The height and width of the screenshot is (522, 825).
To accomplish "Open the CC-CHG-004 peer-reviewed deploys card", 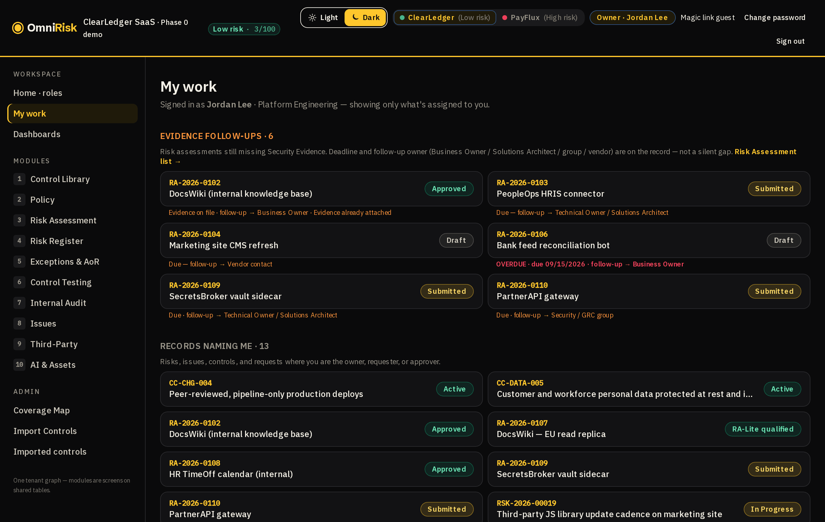I will (322, 389).
